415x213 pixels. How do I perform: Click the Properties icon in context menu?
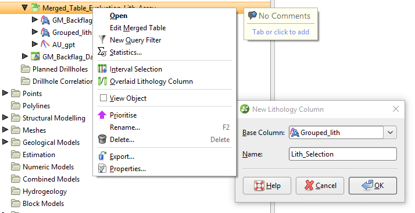pyautogui.click(x=102, y=169)
